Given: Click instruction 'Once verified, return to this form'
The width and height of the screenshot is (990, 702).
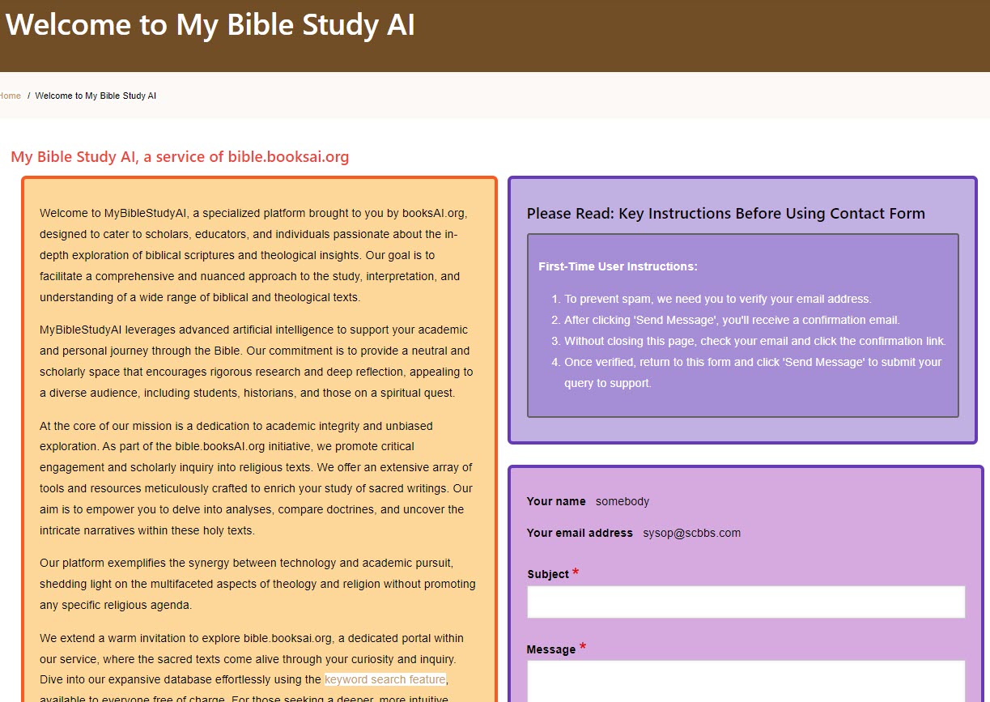Looking at the screenshot, I should pos(753,372).
